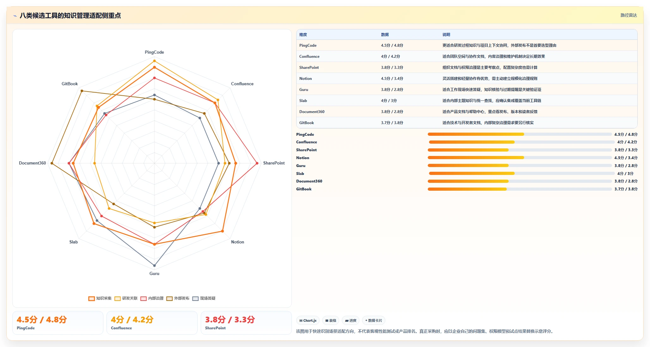
Task: Select the Confluence progress bar
Action: (522, 142)
